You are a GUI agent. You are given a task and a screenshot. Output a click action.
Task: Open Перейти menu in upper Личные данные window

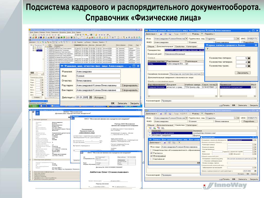(210, 34)
